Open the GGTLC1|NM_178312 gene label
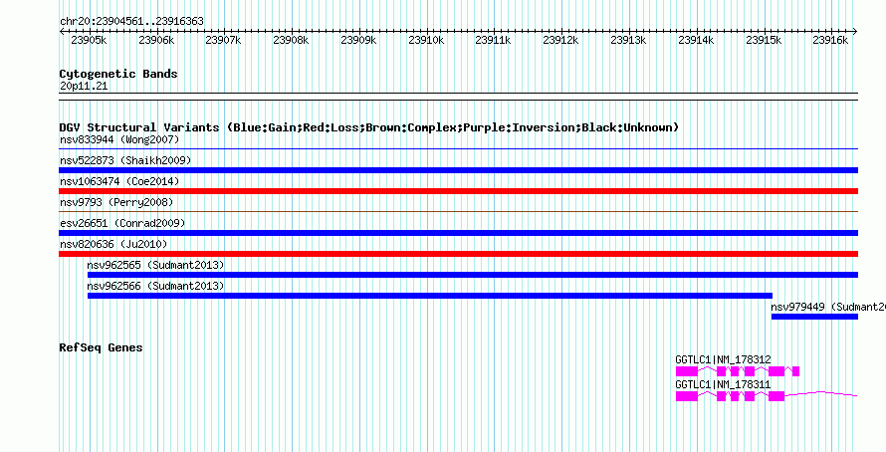This screenshot has height=452, width=886. tap(723, 359)
